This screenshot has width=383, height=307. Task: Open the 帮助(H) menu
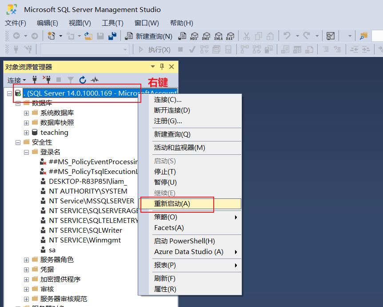tap(181, 23)
